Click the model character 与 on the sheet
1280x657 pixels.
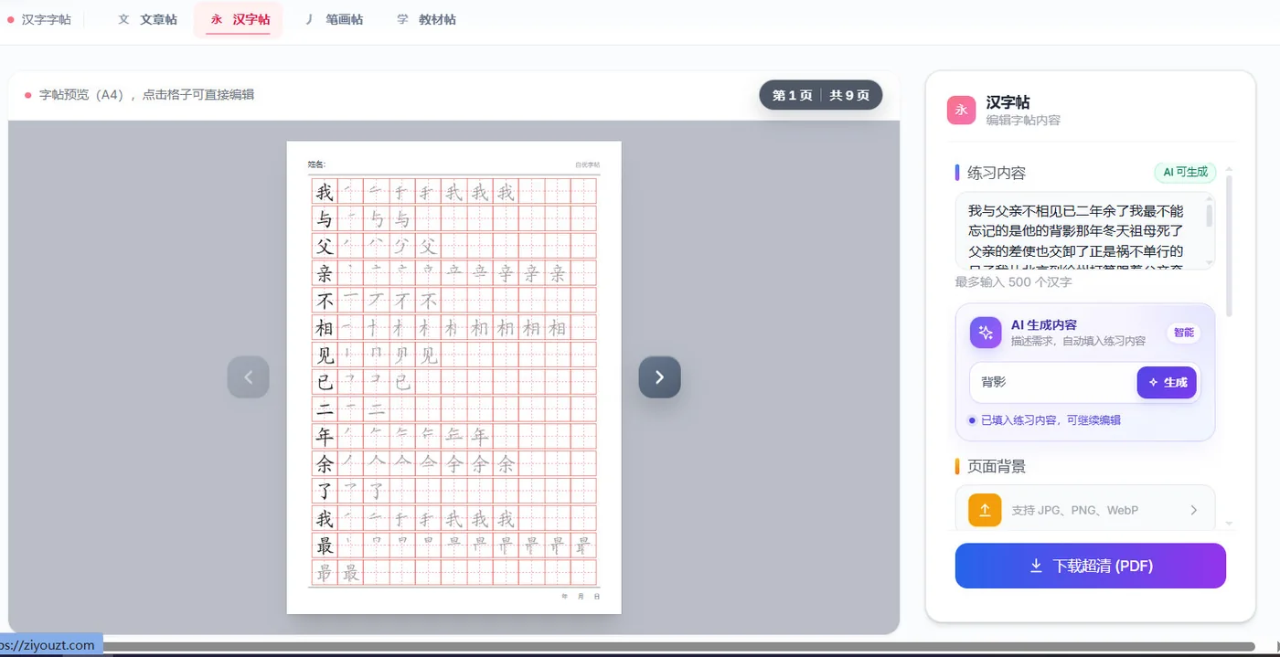(325, 219)
